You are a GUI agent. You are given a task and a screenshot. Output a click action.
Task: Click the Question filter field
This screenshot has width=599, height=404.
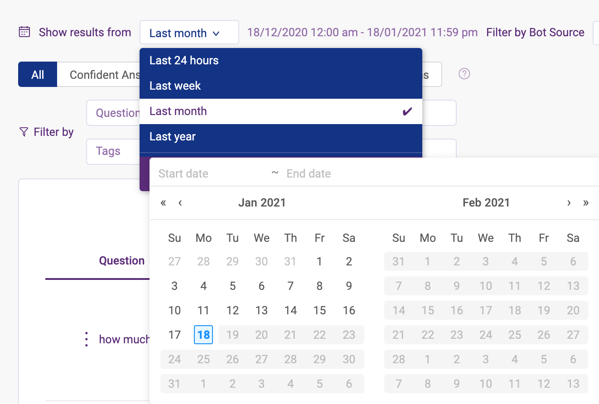113,113
